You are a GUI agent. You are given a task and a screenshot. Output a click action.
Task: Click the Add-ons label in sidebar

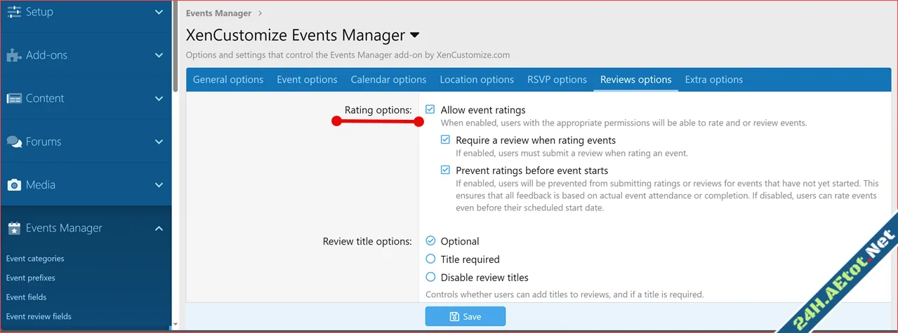(46, 55)
